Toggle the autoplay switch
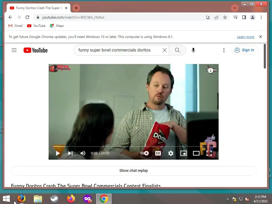 (x=145, y=153)
